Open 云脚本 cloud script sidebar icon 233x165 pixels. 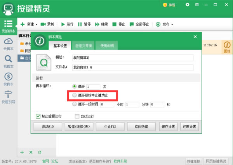pyautogui.click(x=8, y=42)
